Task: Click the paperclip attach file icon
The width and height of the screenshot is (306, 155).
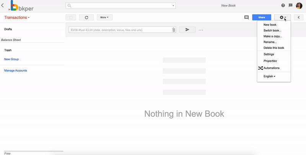Action: pyautogui.click(x=174, y=29)
